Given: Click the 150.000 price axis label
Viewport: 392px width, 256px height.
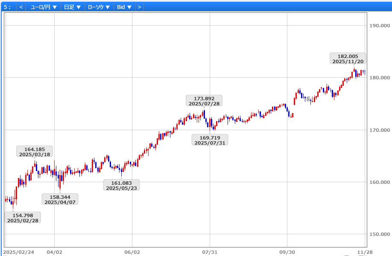Looking at the screenshot, I should coord(379,234).
